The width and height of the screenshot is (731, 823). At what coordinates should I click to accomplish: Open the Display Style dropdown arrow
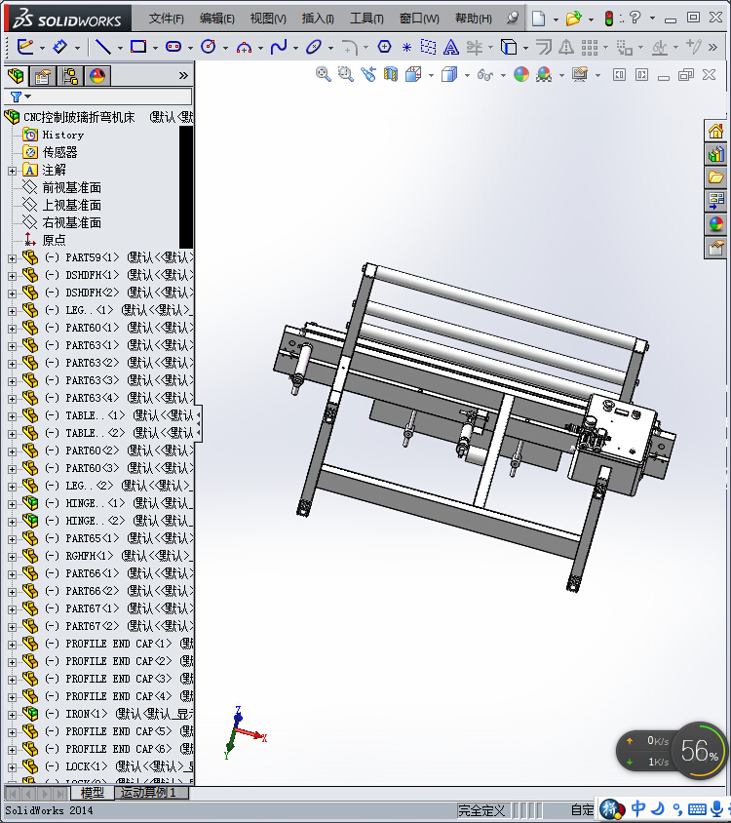click(x=467, y=76)
